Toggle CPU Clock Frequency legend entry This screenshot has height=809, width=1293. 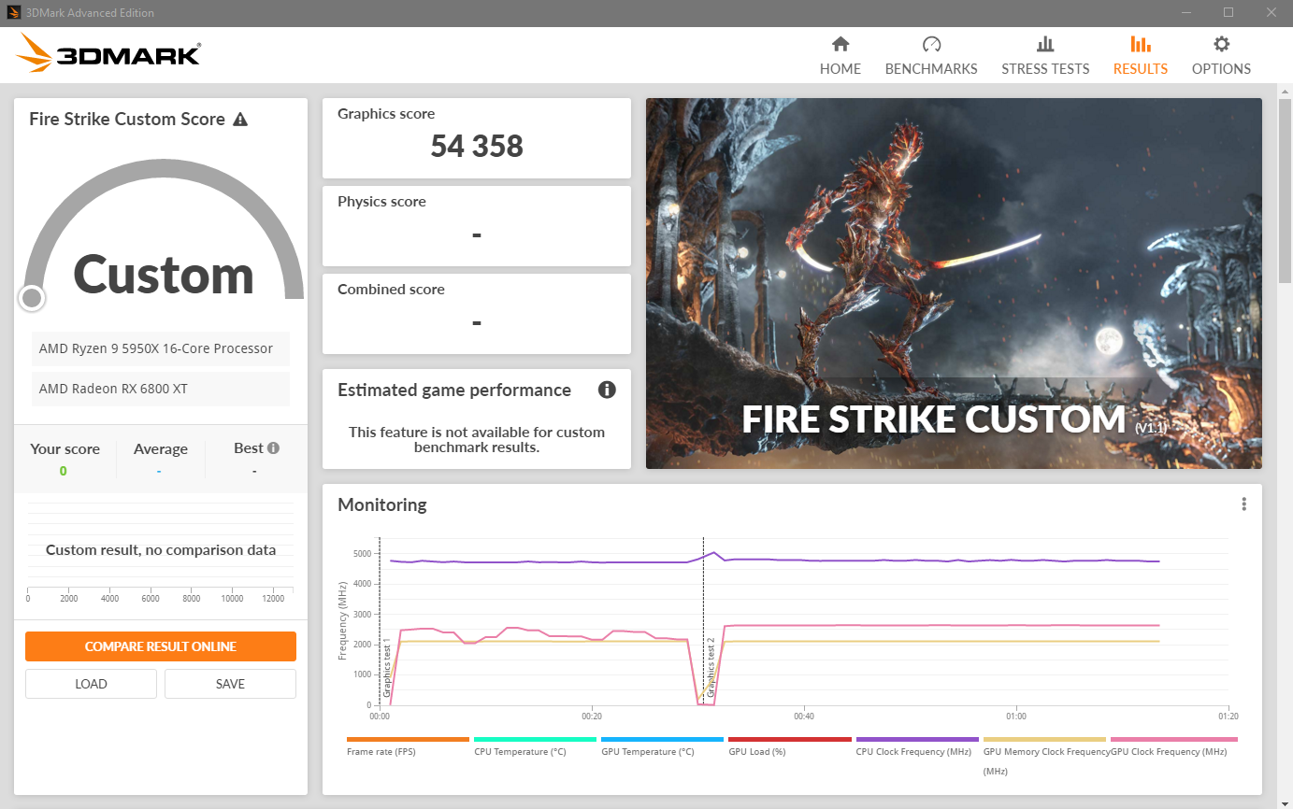(917, 746)
